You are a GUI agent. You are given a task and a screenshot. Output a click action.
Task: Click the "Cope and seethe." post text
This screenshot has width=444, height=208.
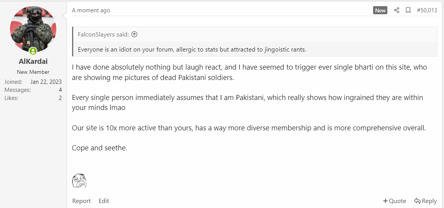99,148
